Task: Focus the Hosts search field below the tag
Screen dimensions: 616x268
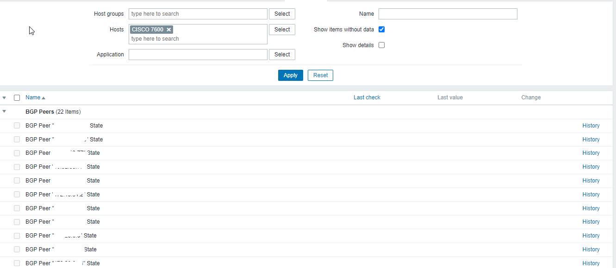Action: (198, 39)
